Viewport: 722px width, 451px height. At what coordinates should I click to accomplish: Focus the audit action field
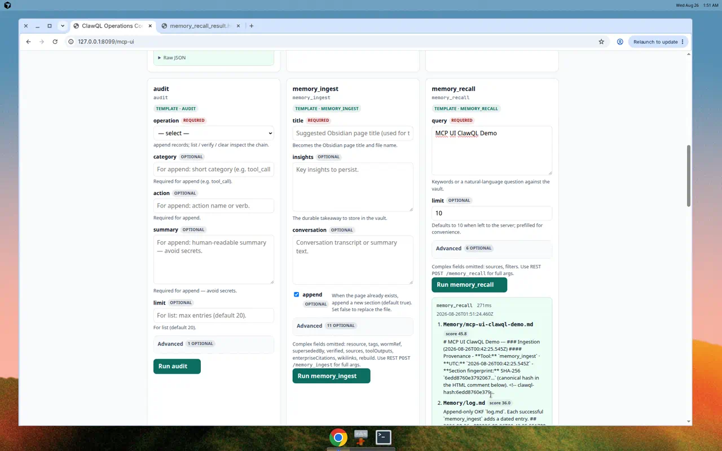pos(214,206)
